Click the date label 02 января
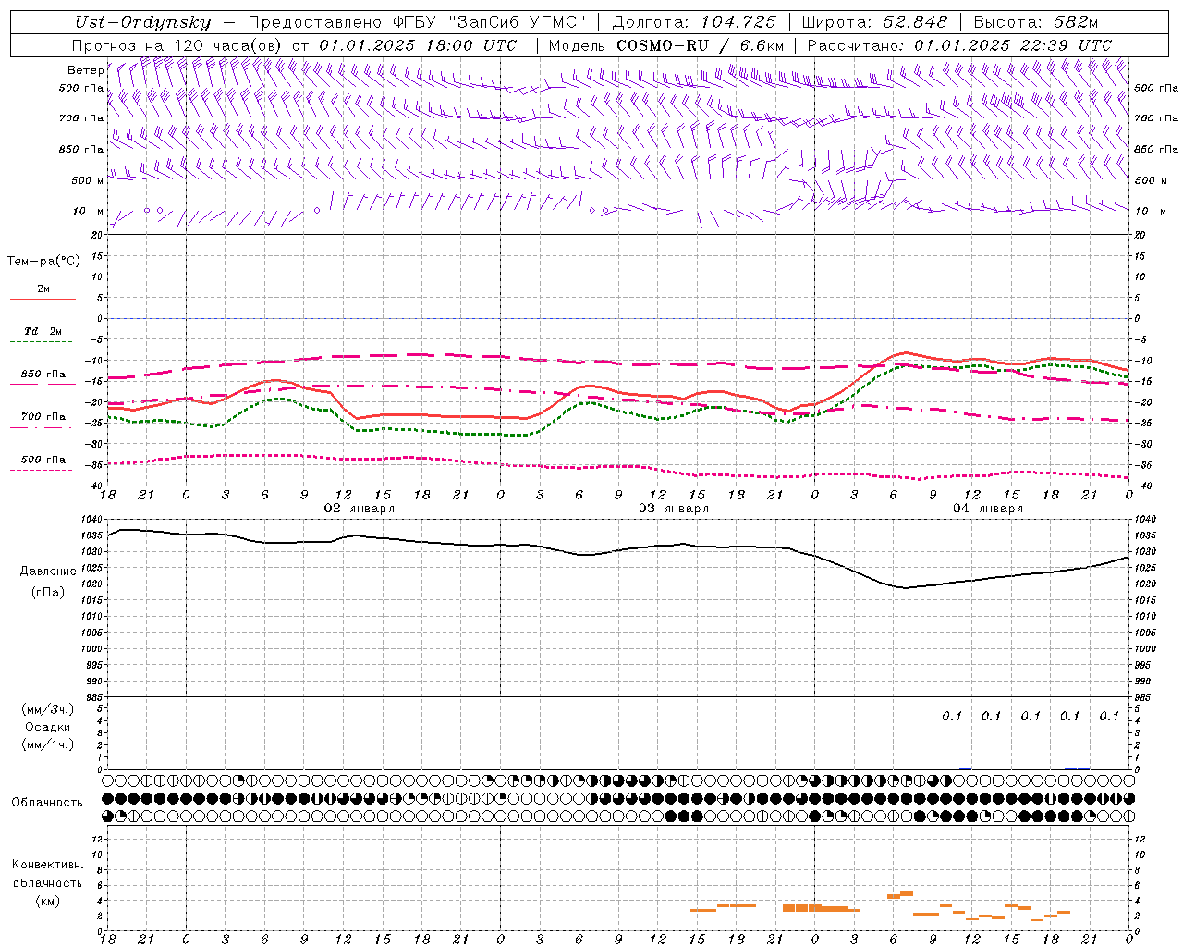1183x947 pixels. (x=359, y=509)
